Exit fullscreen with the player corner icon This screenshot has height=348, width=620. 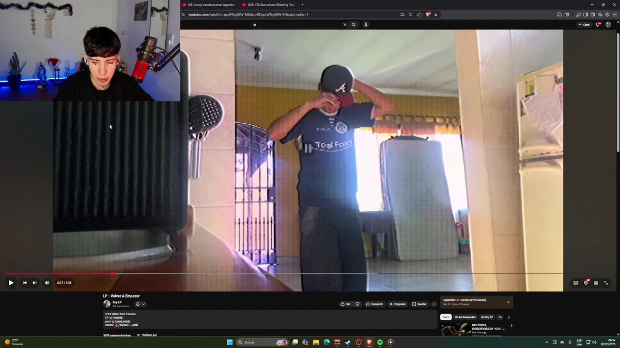coord(606,283)
